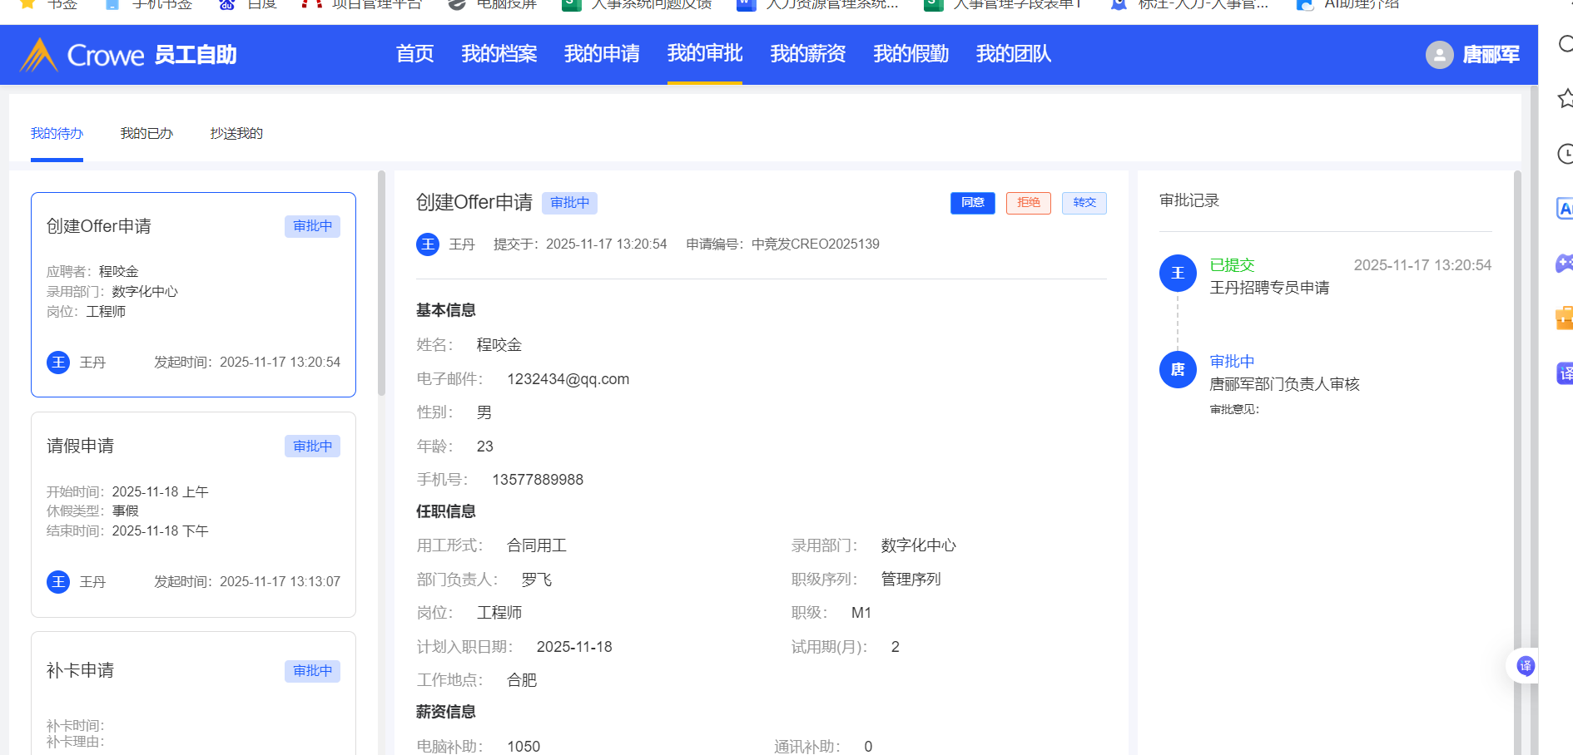1573x755 pixels.
Task: Go to 我的假勤 in top navigation
Action: pyautogui.click(x=911, y=54)
